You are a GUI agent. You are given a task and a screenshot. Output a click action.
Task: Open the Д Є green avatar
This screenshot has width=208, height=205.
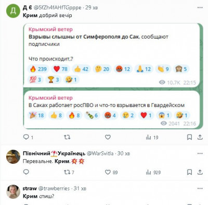tap(13, 11)
